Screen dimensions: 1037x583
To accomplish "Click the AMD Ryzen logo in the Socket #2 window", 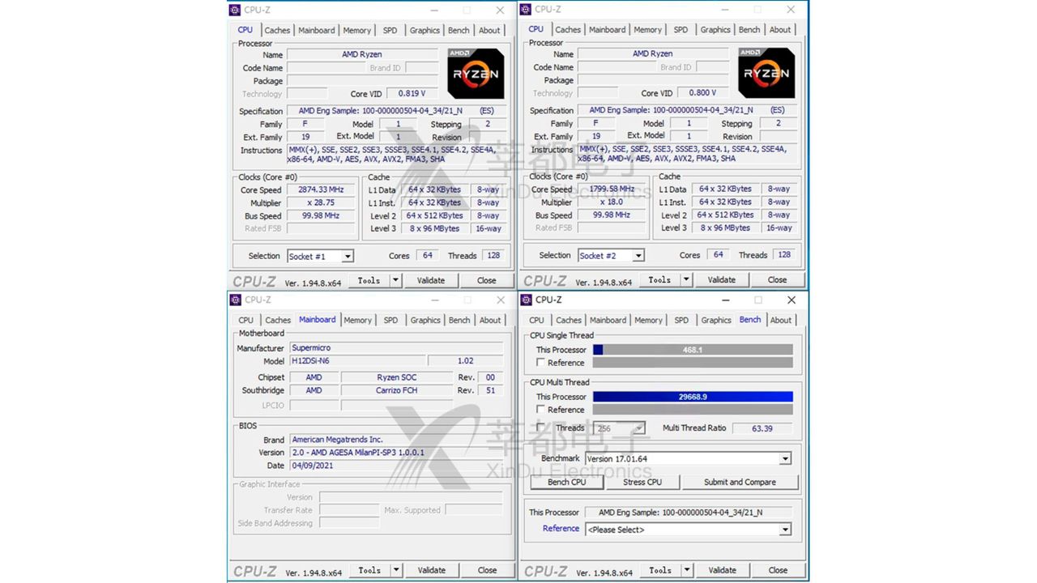I will [766, 73].
